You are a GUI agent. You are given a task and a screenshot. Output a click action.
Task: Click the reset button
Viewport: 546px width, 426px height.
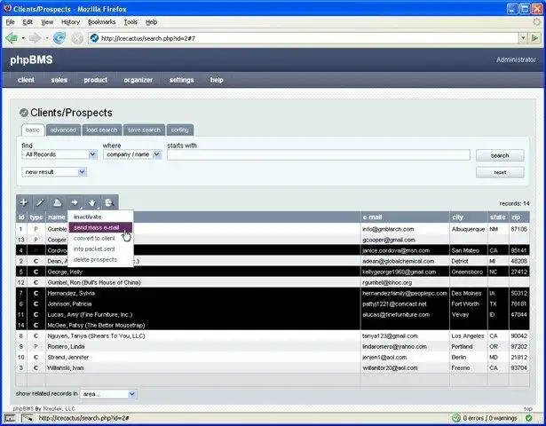(x=500, y=172)
